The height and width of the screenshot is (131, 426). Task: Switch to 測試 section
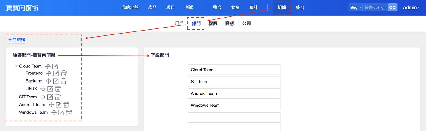[189, 8]
